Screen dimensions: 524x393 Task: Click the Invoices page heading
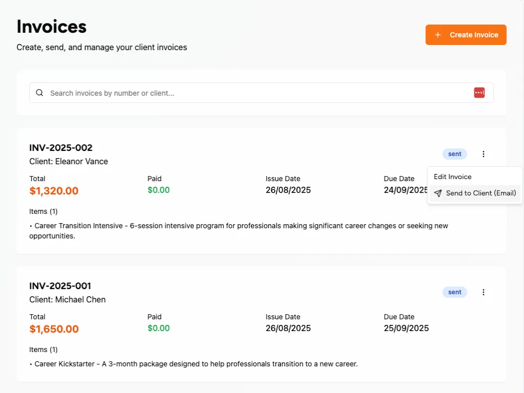pos(52,26)
